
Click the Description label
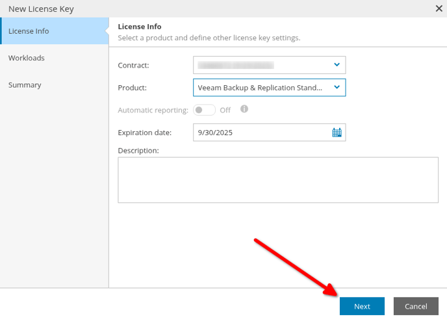pos(138,151)
